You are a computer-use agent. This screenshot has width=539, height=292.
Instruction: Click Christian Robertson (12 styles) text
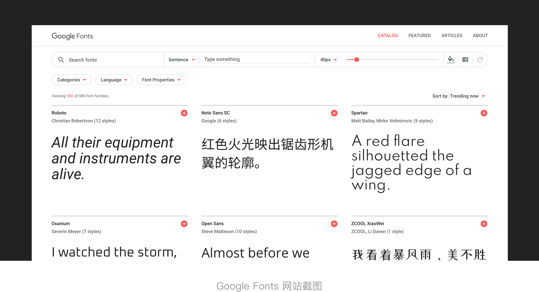[x=84, y=121]
